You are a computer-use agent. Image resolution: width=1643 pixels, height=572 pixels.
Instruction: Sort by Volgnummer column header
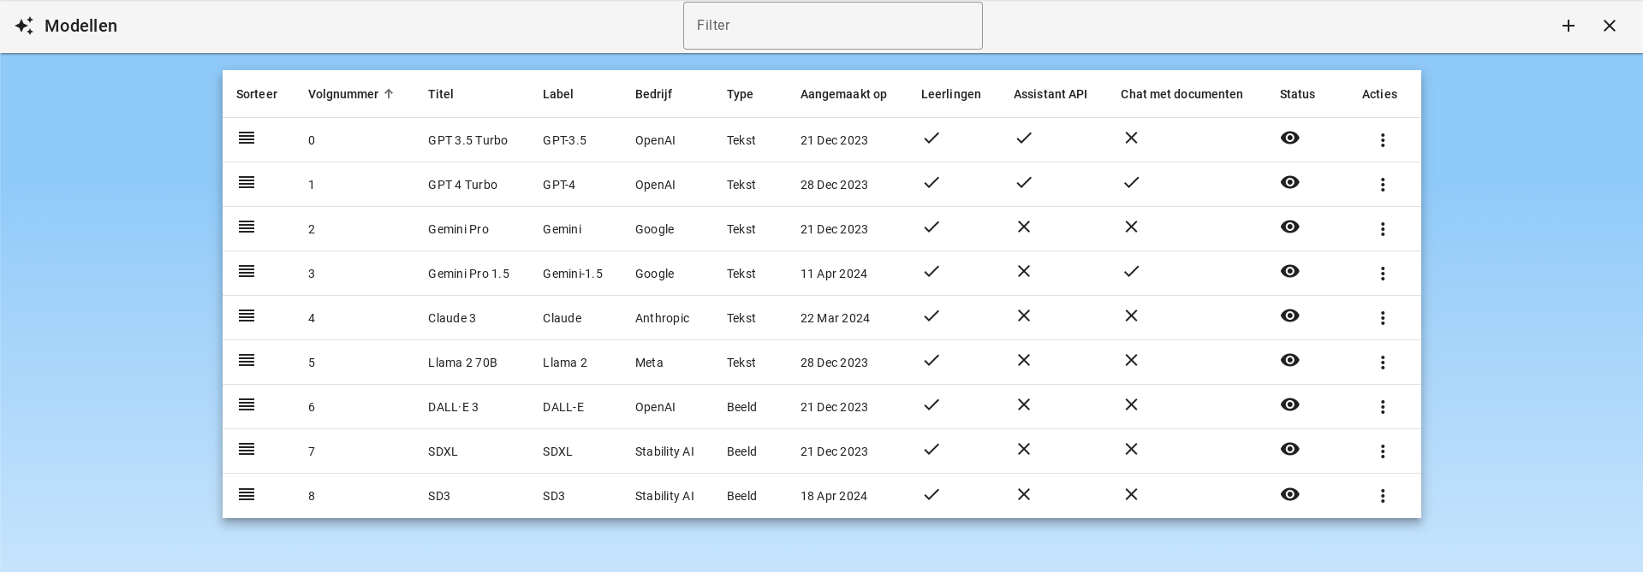pyautogui.click(x=343, y=94)
